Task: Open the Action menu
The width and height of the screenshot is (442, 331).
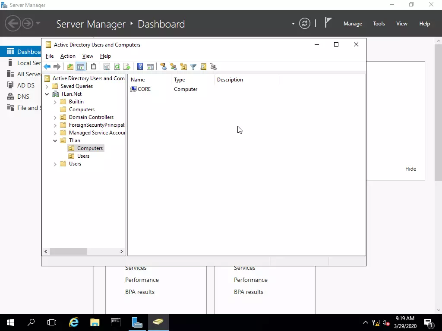Action: 68,56
